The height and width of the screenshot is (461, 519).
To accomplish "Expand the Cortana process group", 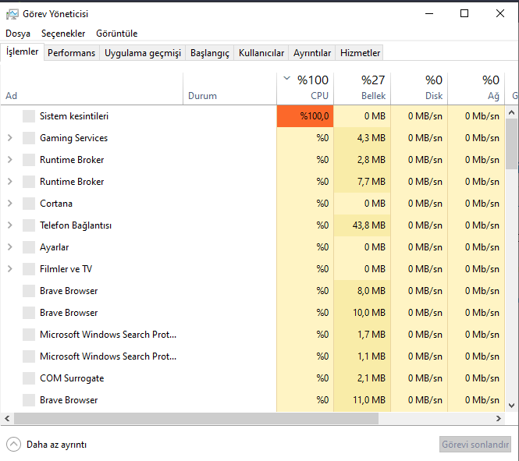I will [x=9, y=204].
